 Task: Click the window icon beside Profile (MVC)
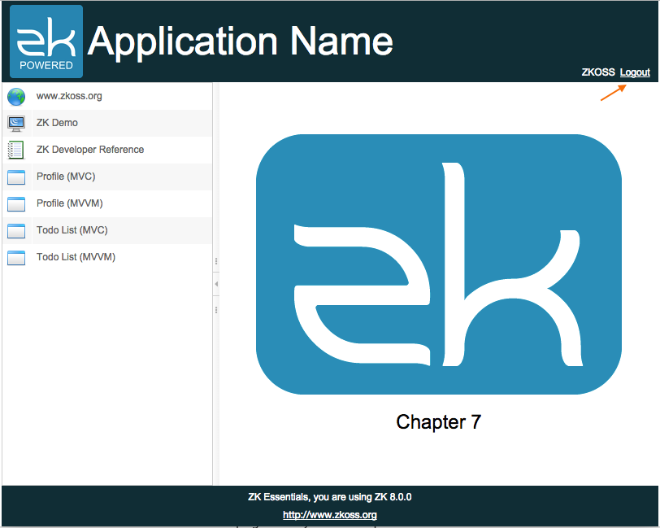pos(16,177)
